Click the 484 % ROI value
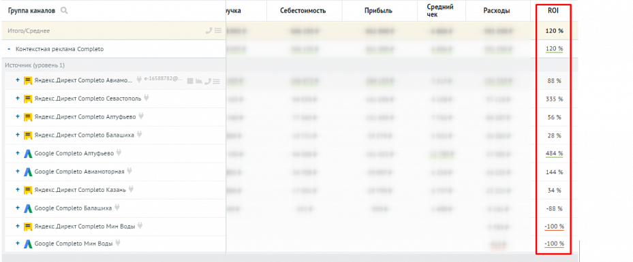The width and height of the screenshot is (633, 262). (554, 154)
